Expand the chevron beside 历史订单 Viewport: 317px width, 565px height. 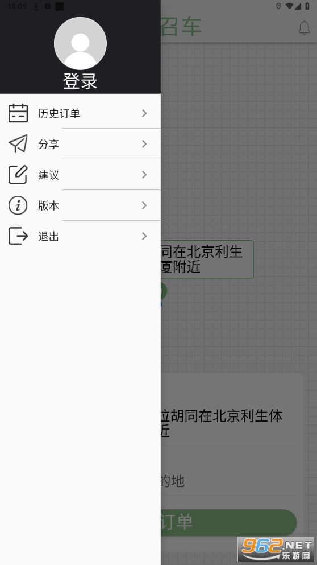coord(144,113)
